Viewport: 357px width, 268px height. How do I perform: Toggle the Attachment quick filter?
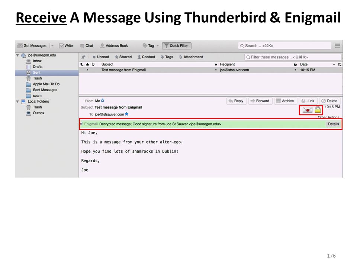pos(191,57)
